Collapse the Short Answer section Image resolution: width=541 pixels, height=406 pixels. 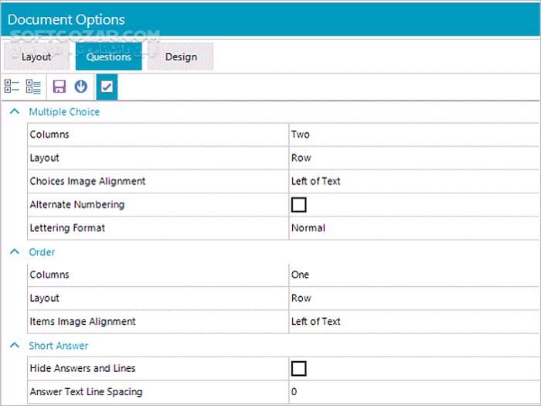pyautogui.click(x=13, y=346)
